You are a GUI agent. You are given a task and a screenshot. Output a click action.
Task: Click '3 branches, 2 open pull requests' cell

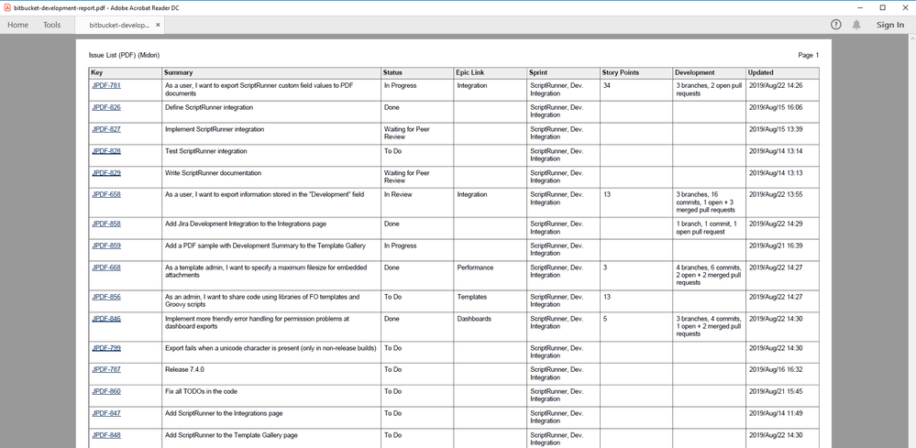tap(707, 89)
